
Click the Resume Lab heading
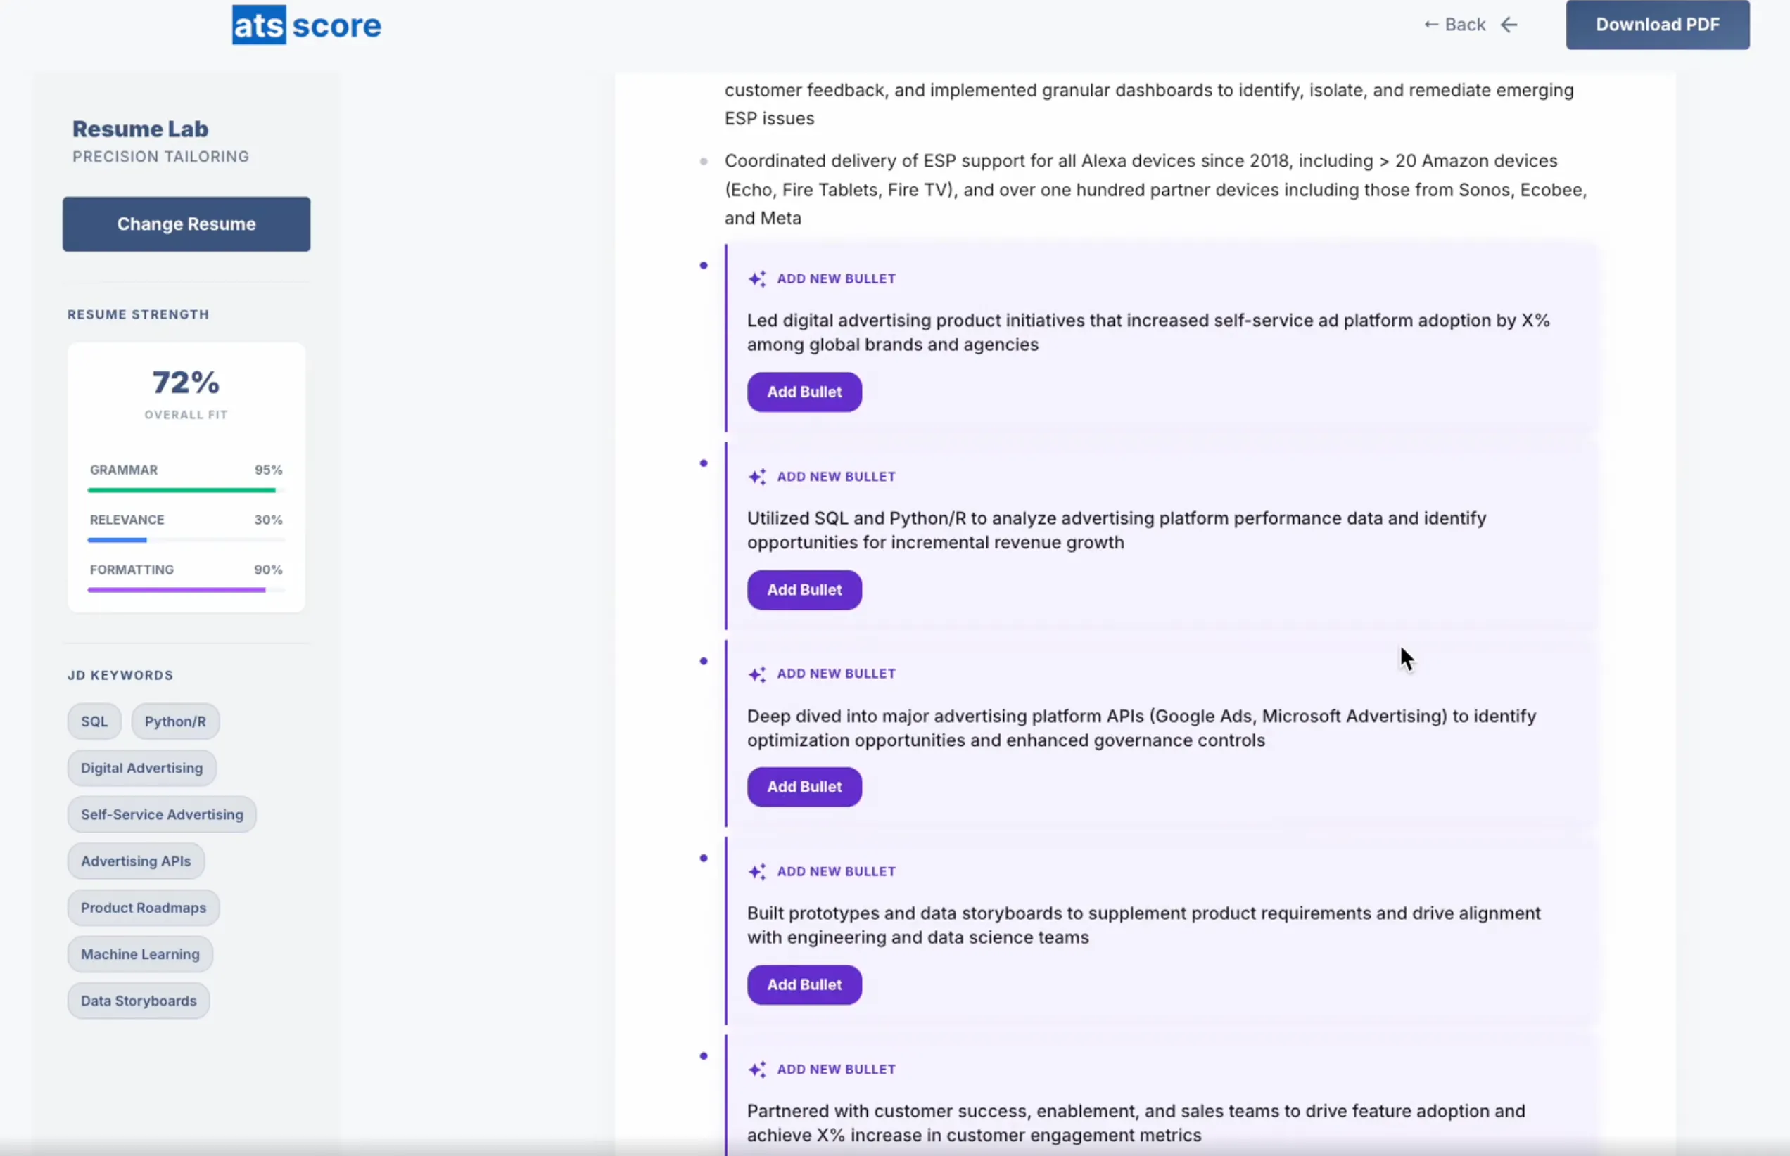click(141, 129)
